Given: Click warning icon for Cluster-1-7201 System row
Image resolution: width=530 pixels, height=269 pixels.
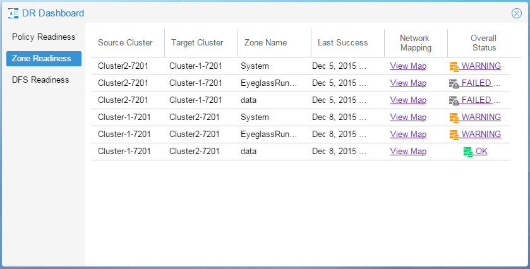Looking at the screenshot, I should click(454, 117).
